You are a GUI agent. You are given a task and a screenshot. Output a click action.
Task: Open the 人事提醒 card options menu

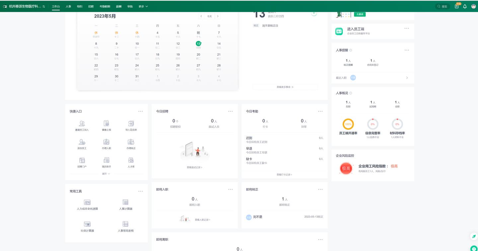(x=407, y=50)
